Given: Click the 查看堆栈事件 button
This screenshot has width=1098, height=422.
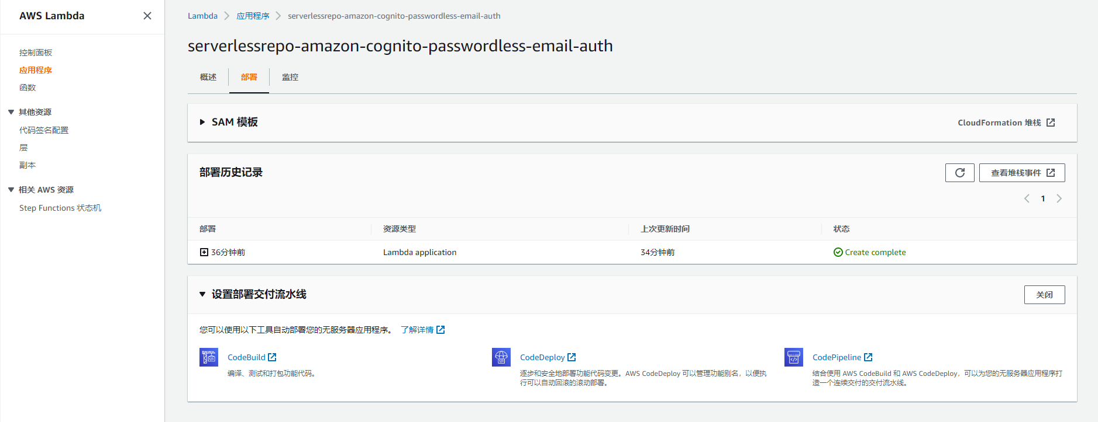Looking at the screenshot, I should [x=1022, y=173].
